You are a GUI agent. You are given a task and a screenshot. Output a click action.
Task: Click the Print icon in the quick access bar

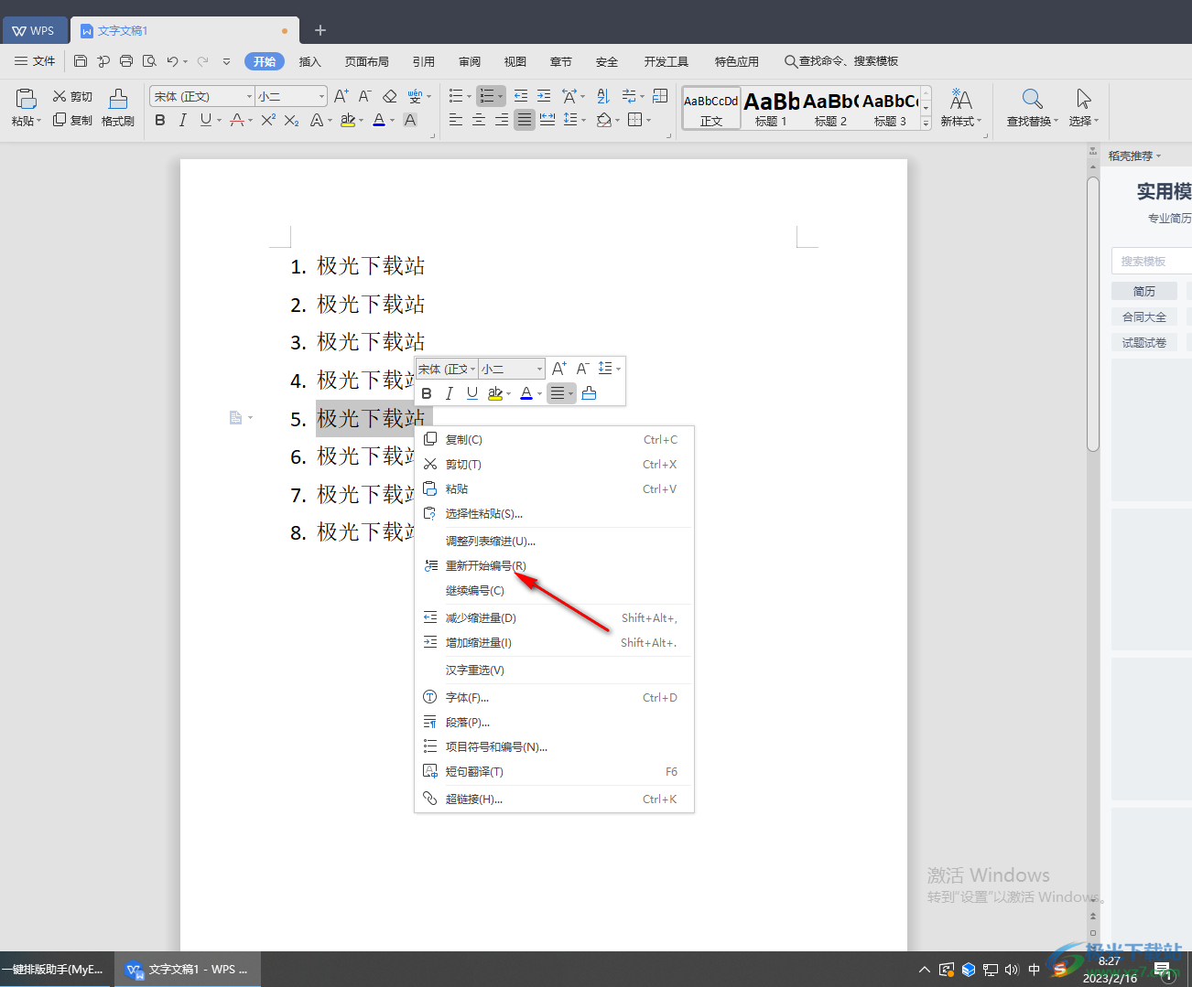126,61
